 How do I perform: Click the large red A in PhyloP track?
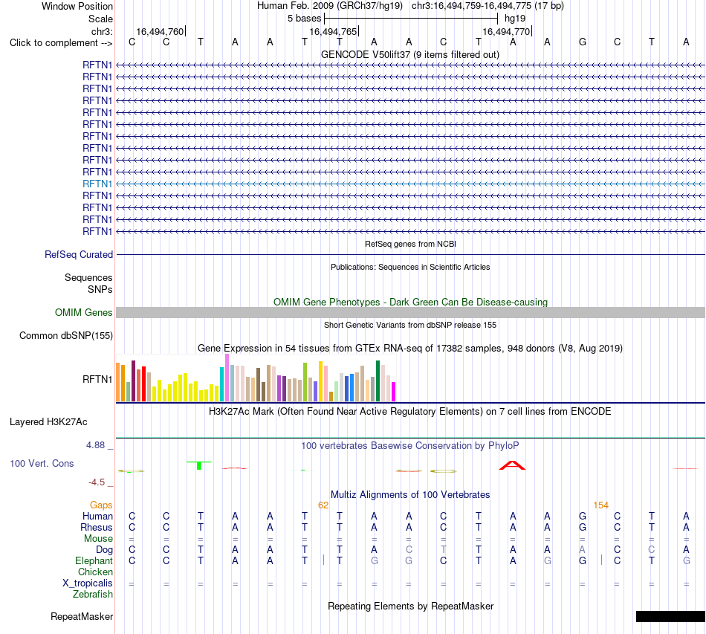(512, 465)
